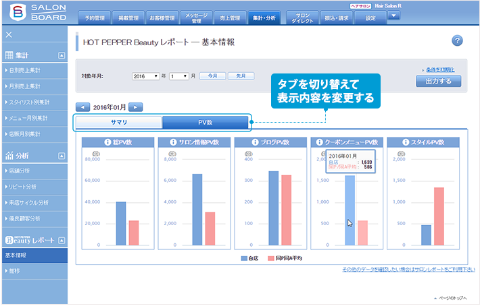Click the 出力する button
Image resolution: width=480 pixels, height=306 pixels.
[438, 82]
